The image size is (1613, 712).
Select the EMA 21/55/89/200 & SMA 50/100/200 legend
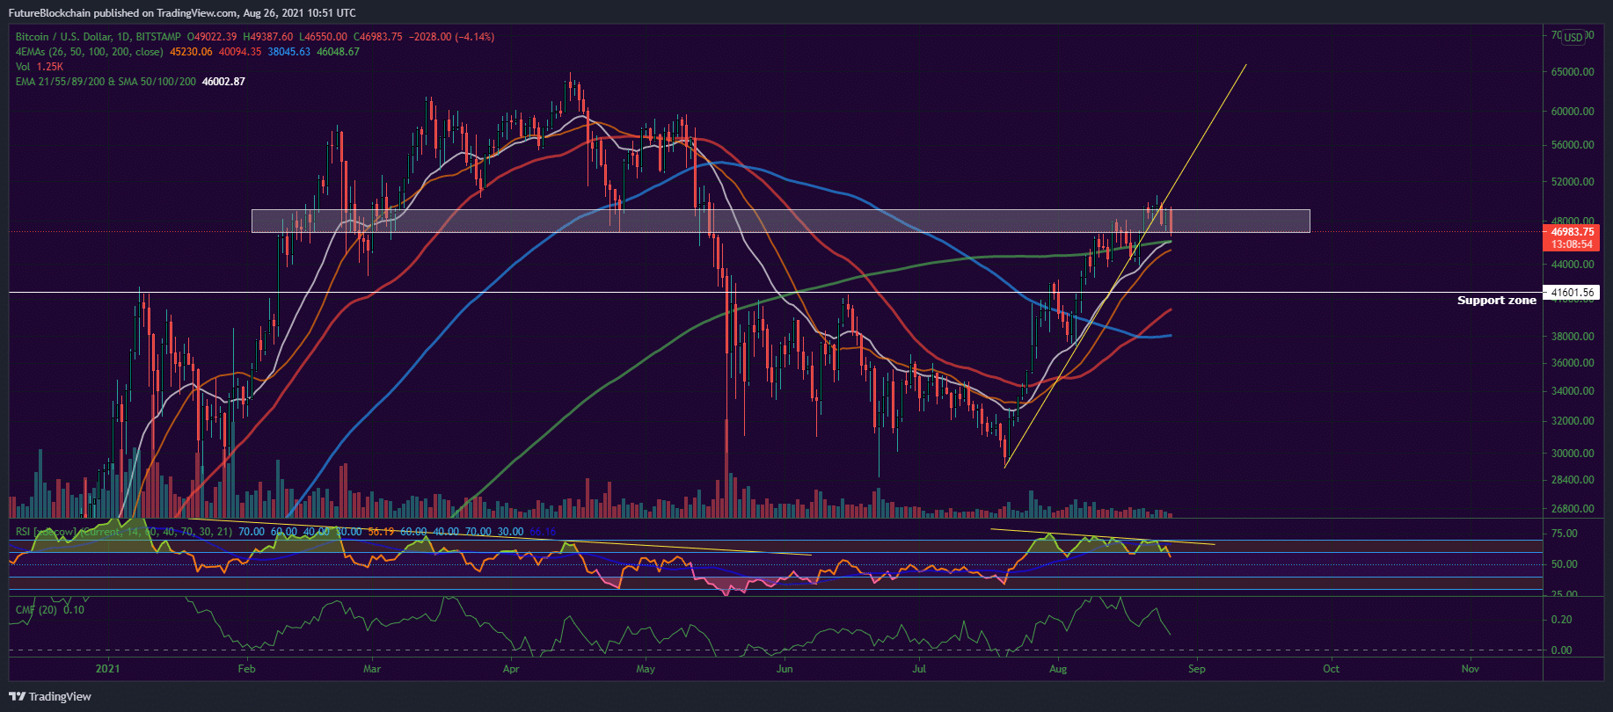pos(106,82)
